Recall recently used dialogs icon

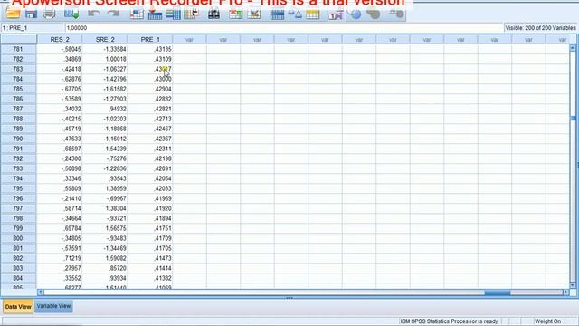[x=71, y=14]
